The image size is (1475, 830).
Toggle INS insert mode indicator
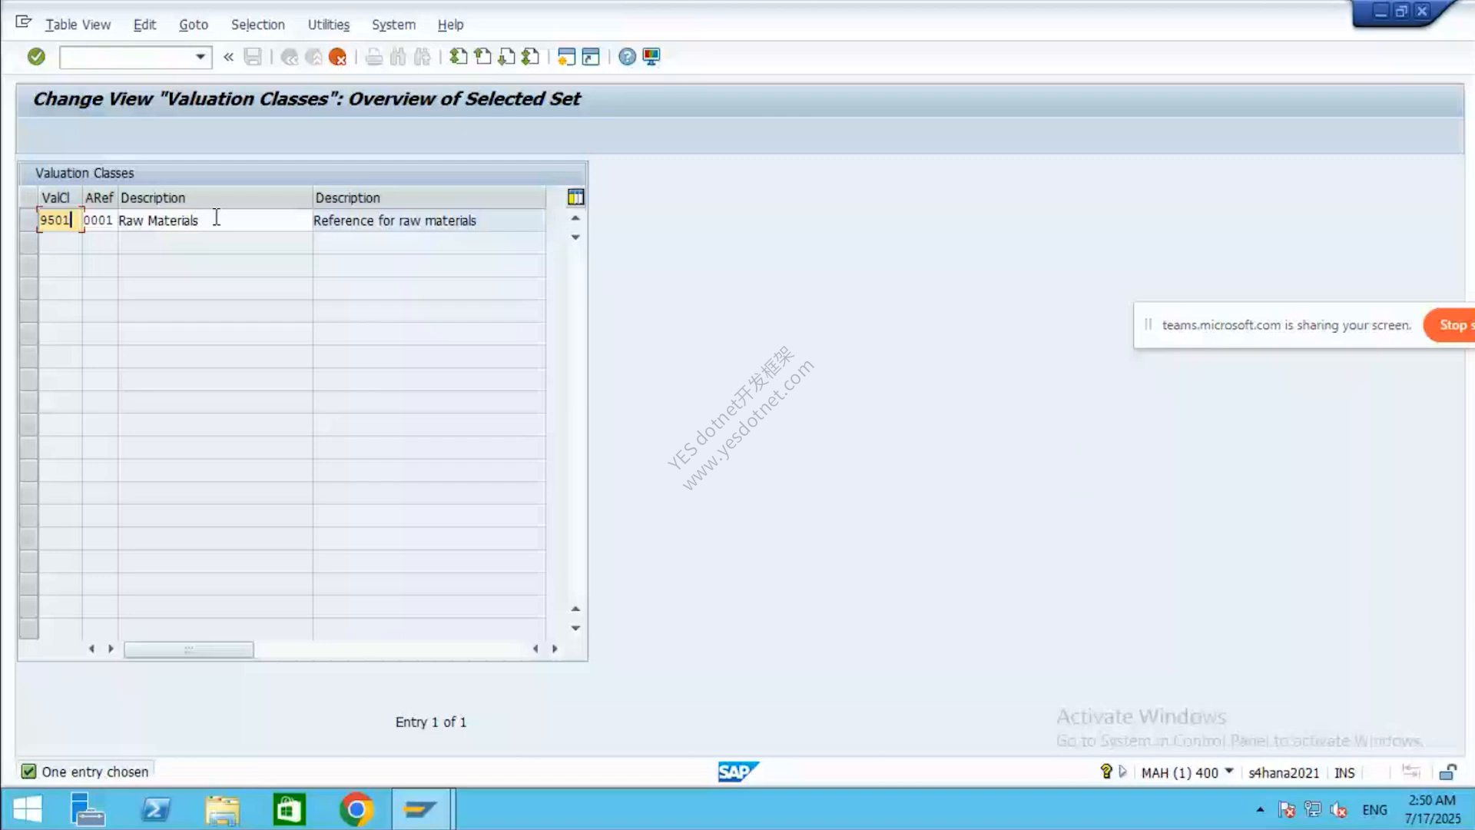[1344, 772]
